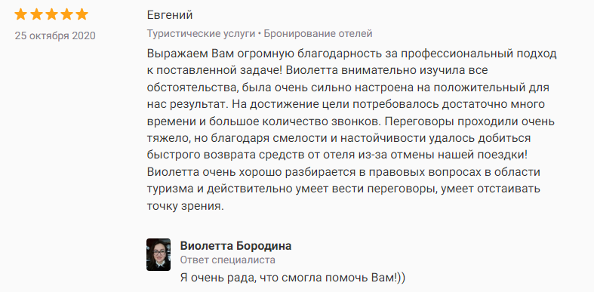Open reviewer name Евгений
Screen dimensions: 594x292
coord(170,16)
